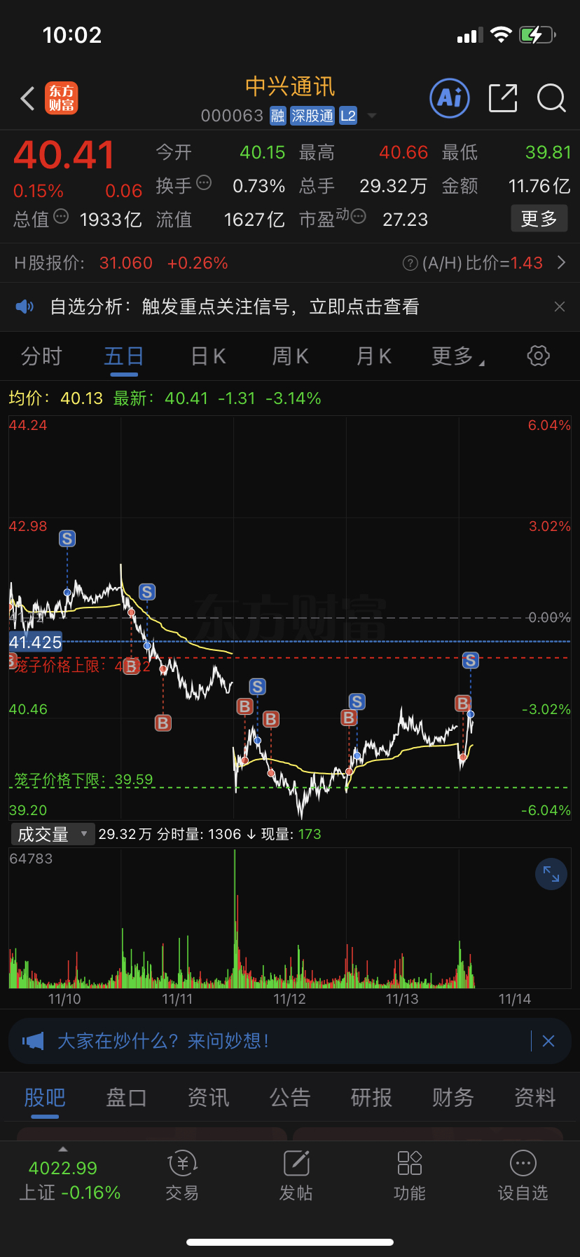The height and width of the screenshot is (1257, 580).
Task: Tap the 融 margin trading badge
Action: pyautogui.click(x=278, y=116)
